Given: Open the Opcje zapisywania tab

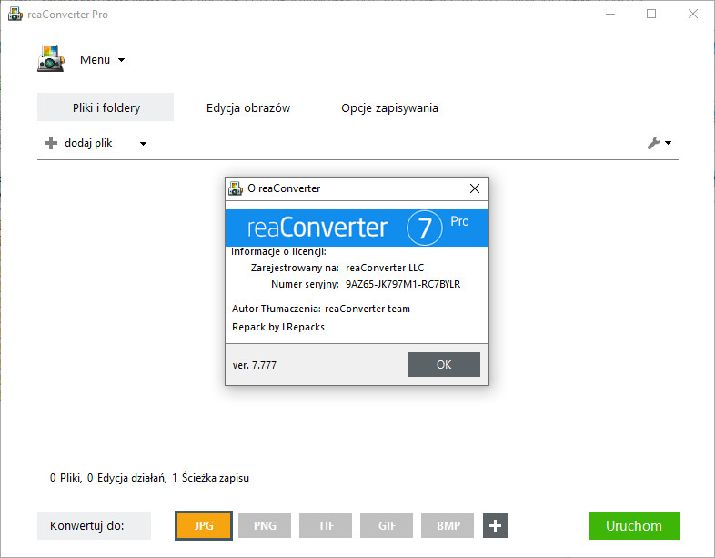Looking at the screenshot, I should pos(389,107).
